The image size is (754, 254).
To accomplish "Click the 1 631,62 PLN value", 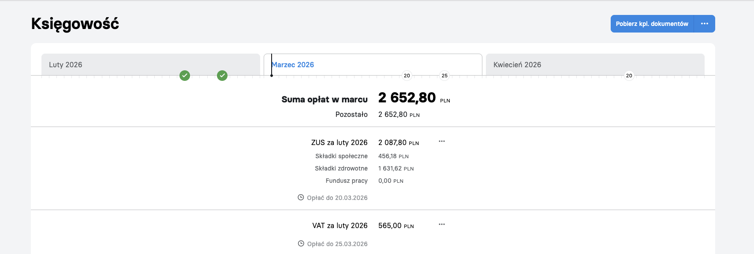I will (396, 168).
